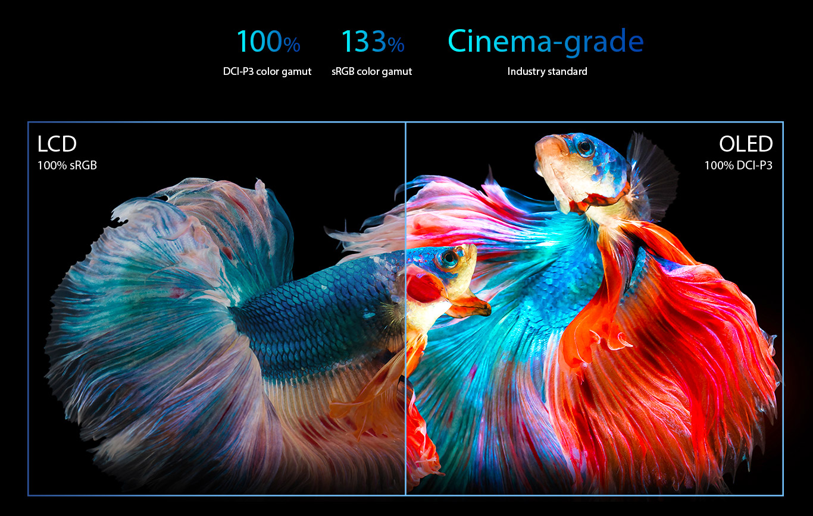The image size is (813, 516).
Task: Click the "100% DCI-P3" label under OLED
Action: [x=738, y=165]
